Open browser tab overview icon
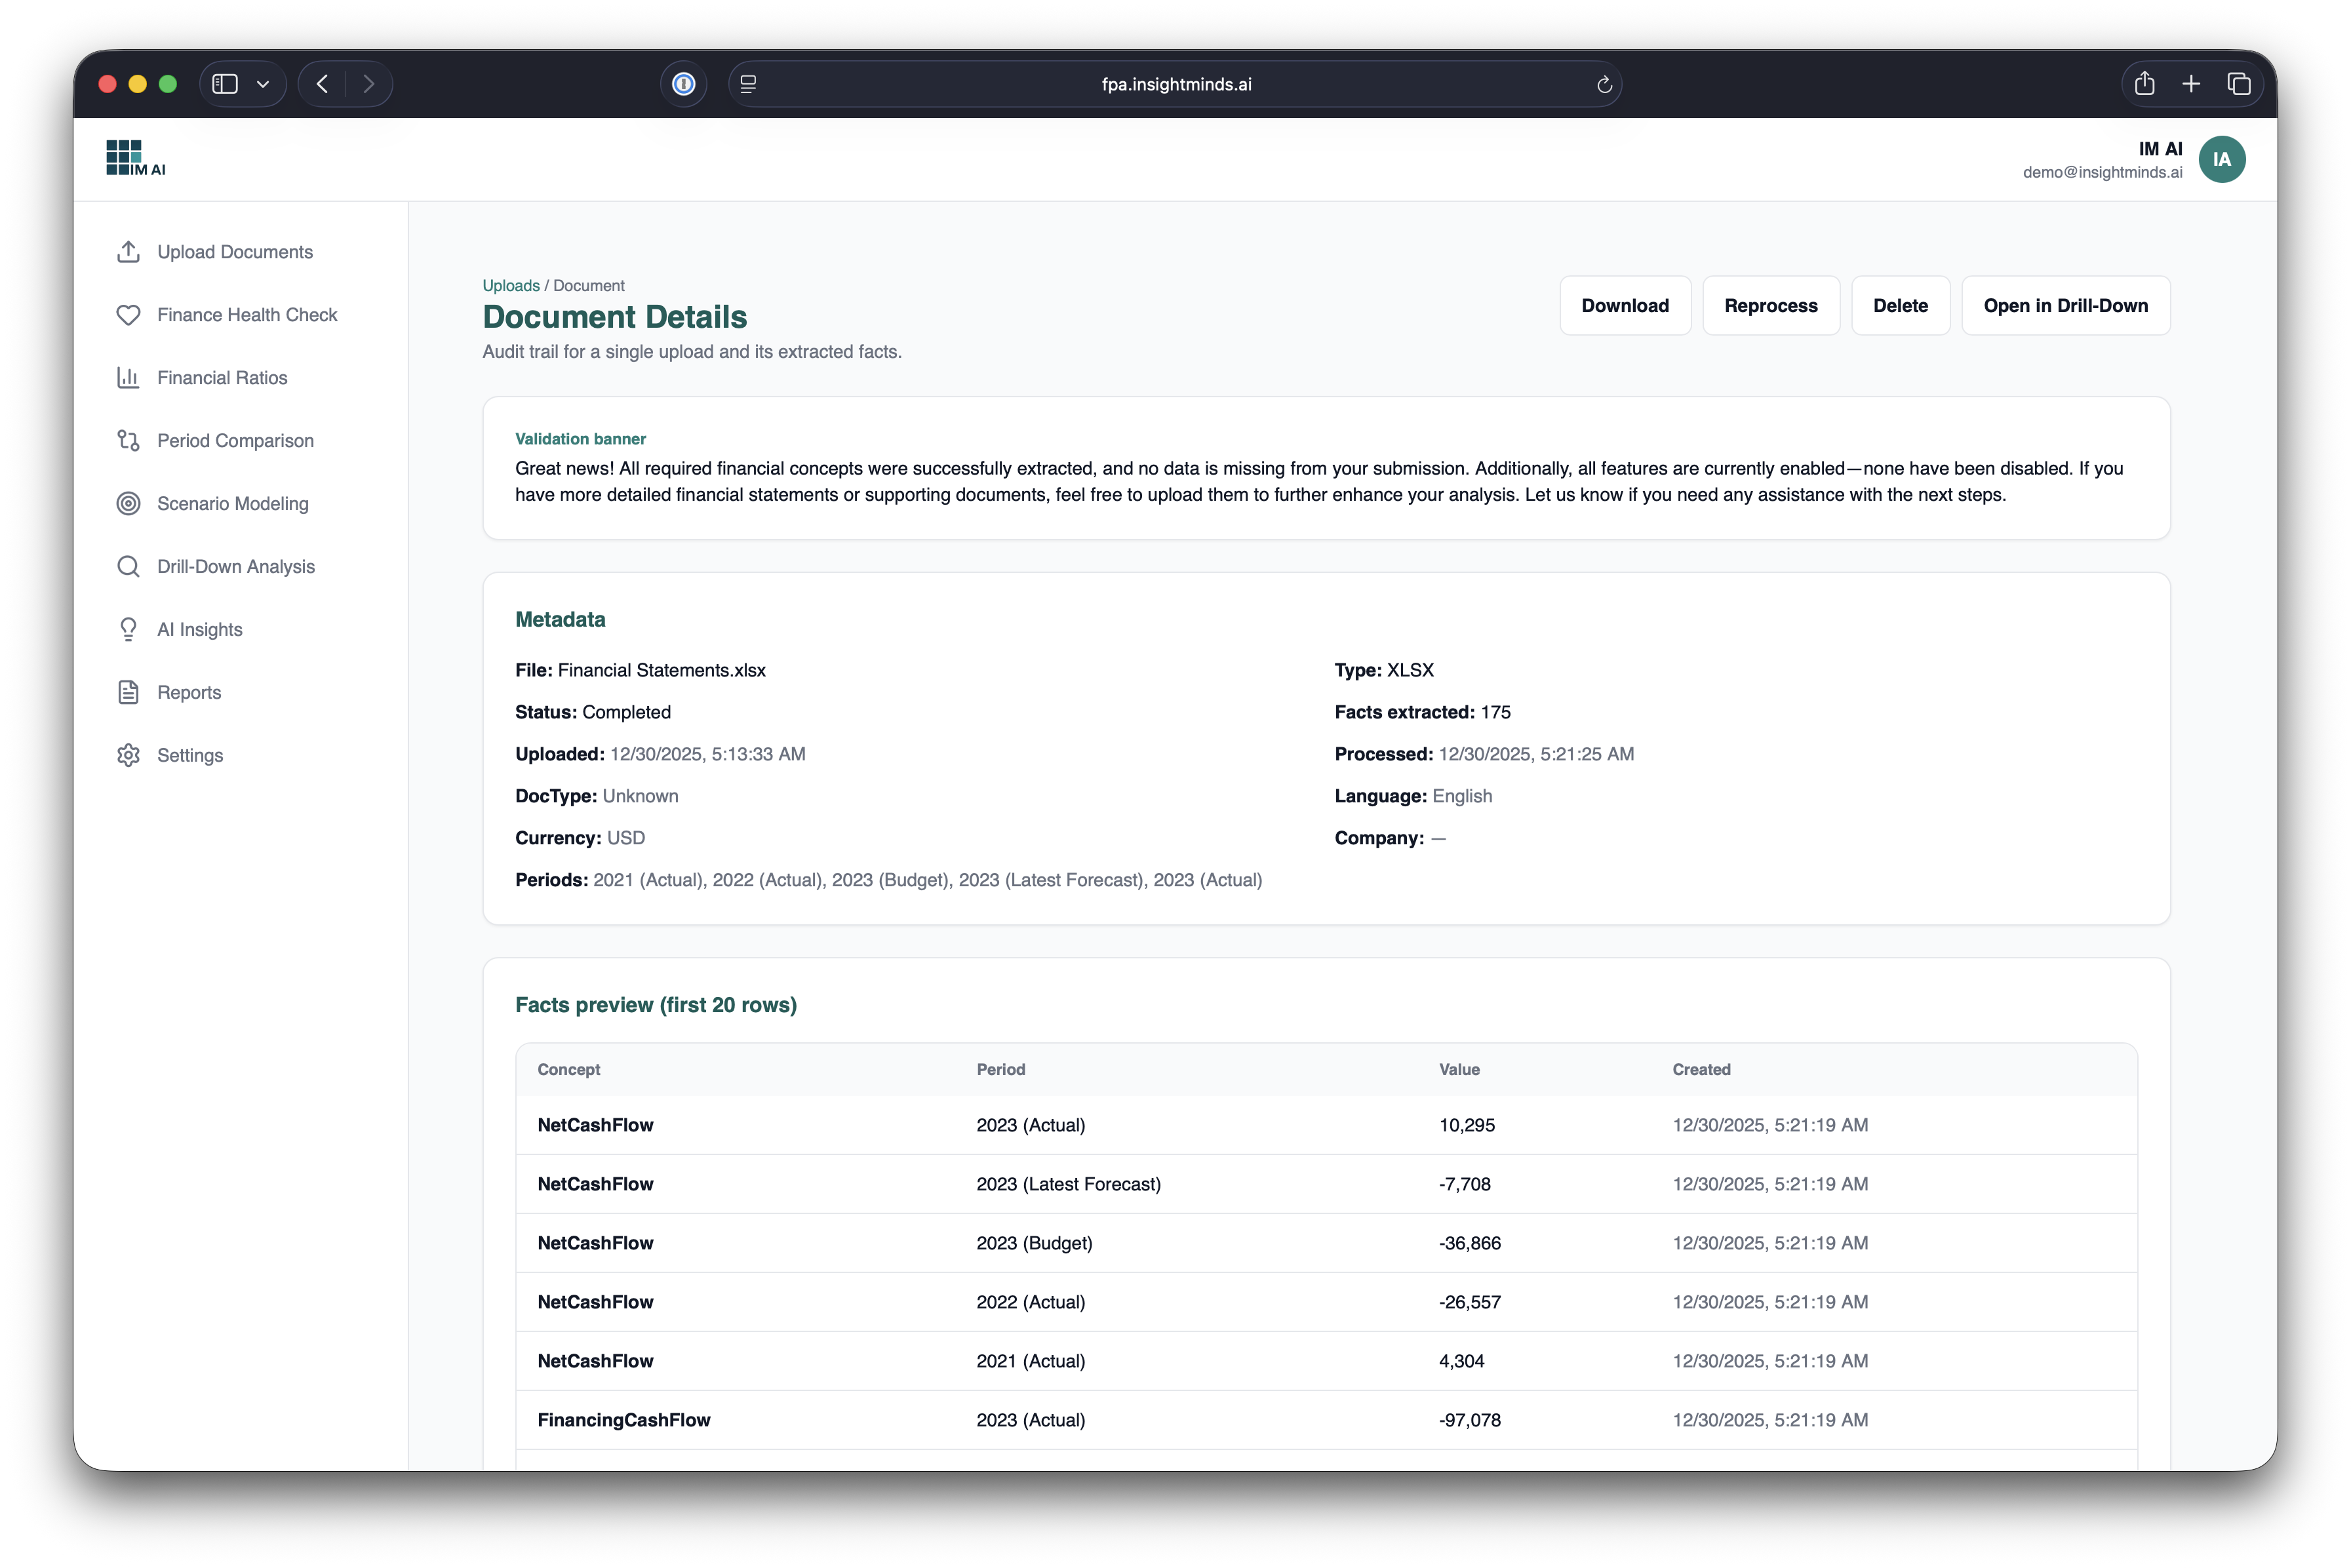The width and height of the screenshot is (2351, 1568). [2239, 85]
